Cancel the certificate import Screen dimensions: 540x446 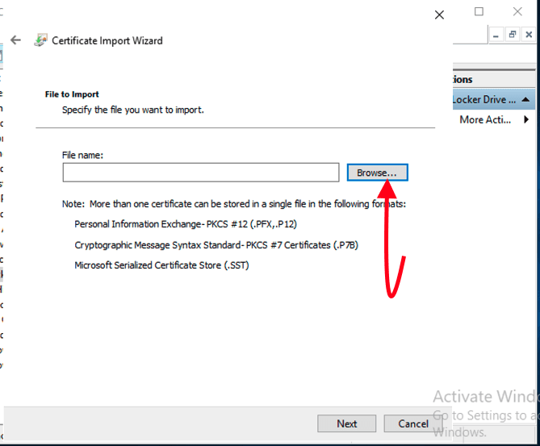point(412,423)
